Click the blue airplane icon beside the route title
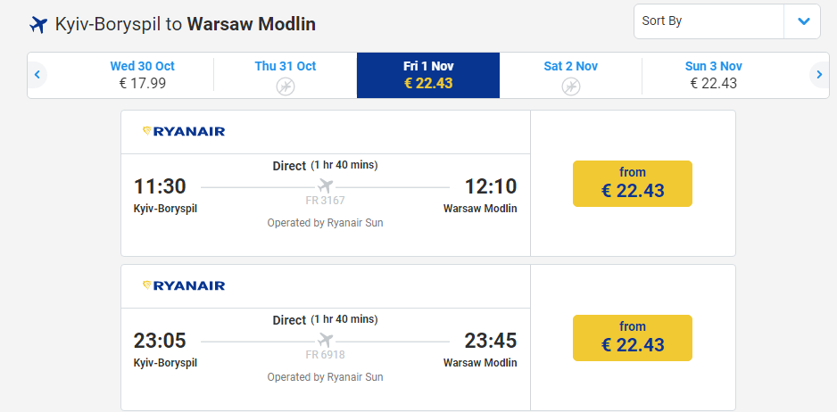Viewport: 837px width, 412px height. [38, 25]
